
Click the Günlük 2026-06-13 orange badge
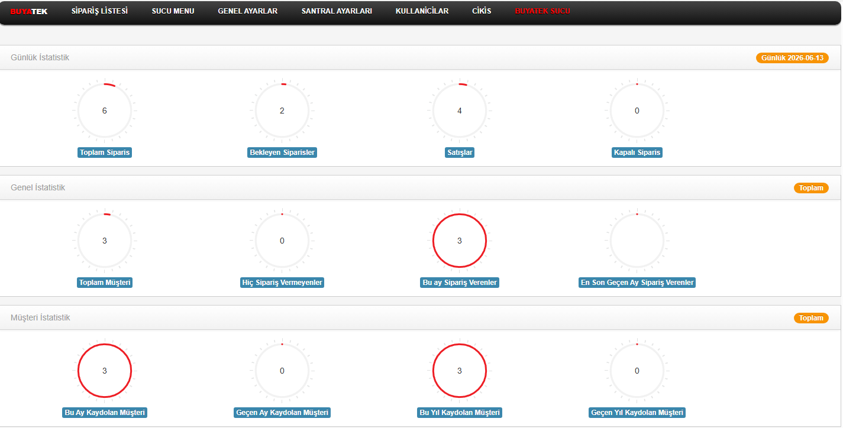click(x=792, y=58)
